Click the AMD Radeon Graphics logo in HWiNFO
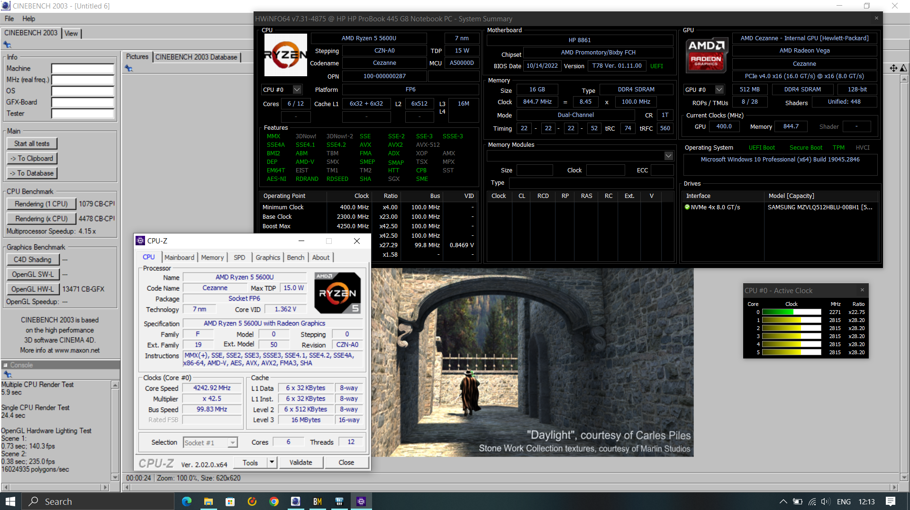This screenshot has height=510, width=910. pyautogui.click(x=706, y=55)
